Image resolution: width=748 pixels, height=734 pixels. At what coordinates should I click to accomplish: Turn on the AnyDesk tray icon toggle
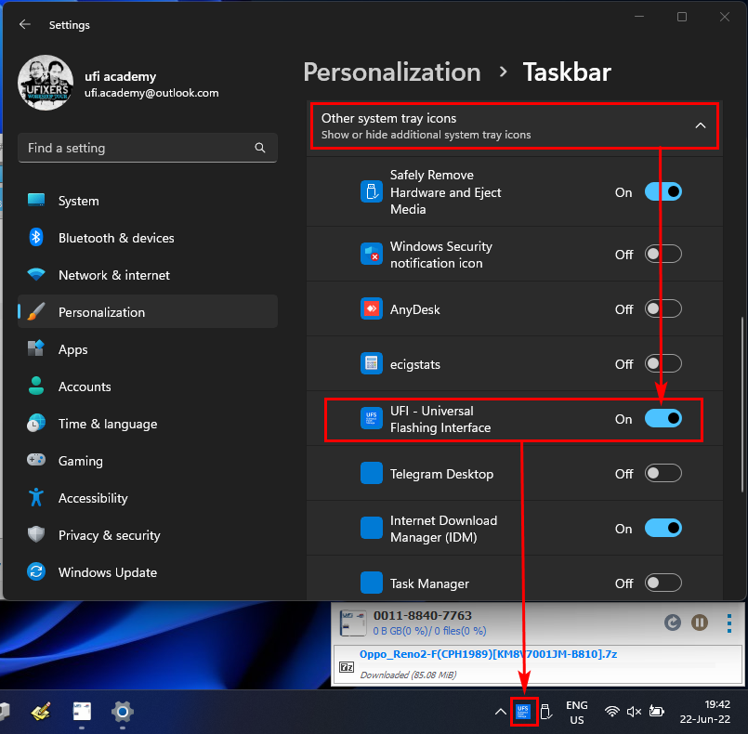click(663, 309)
